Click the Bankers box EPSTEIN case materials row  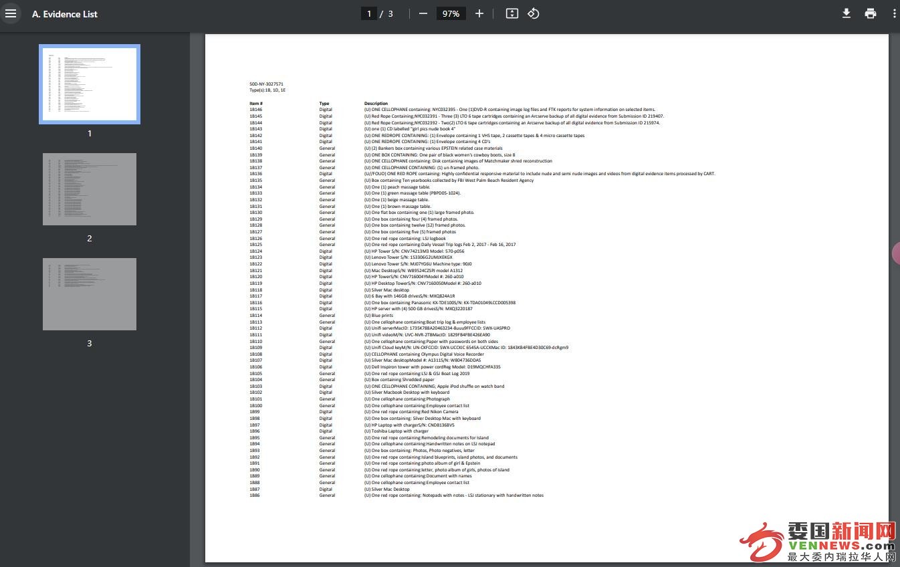(433, 148)
